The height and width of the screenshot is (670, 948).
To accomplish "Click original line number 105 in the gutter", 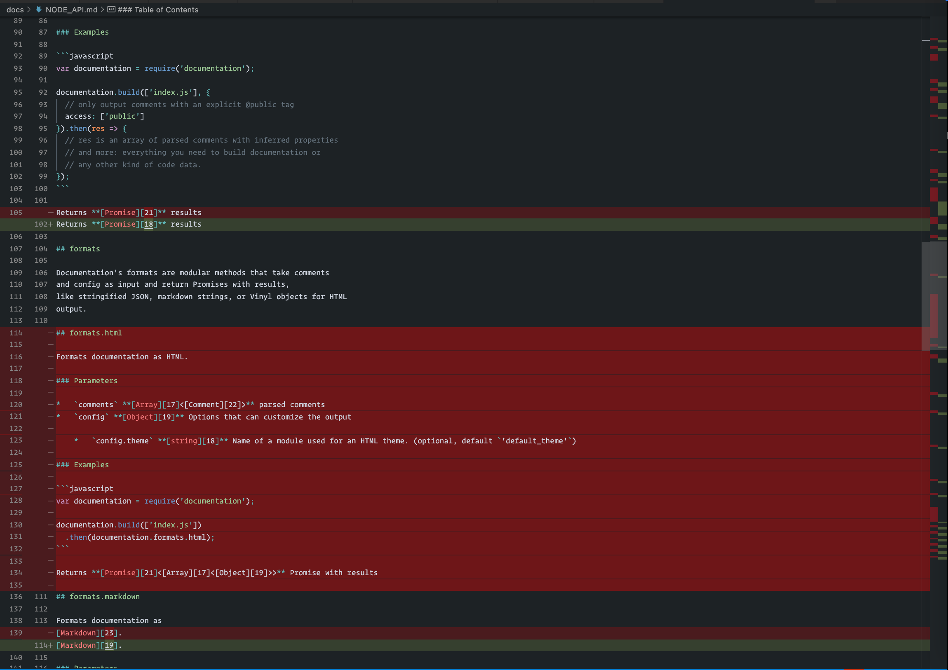I will pos(16,213).
